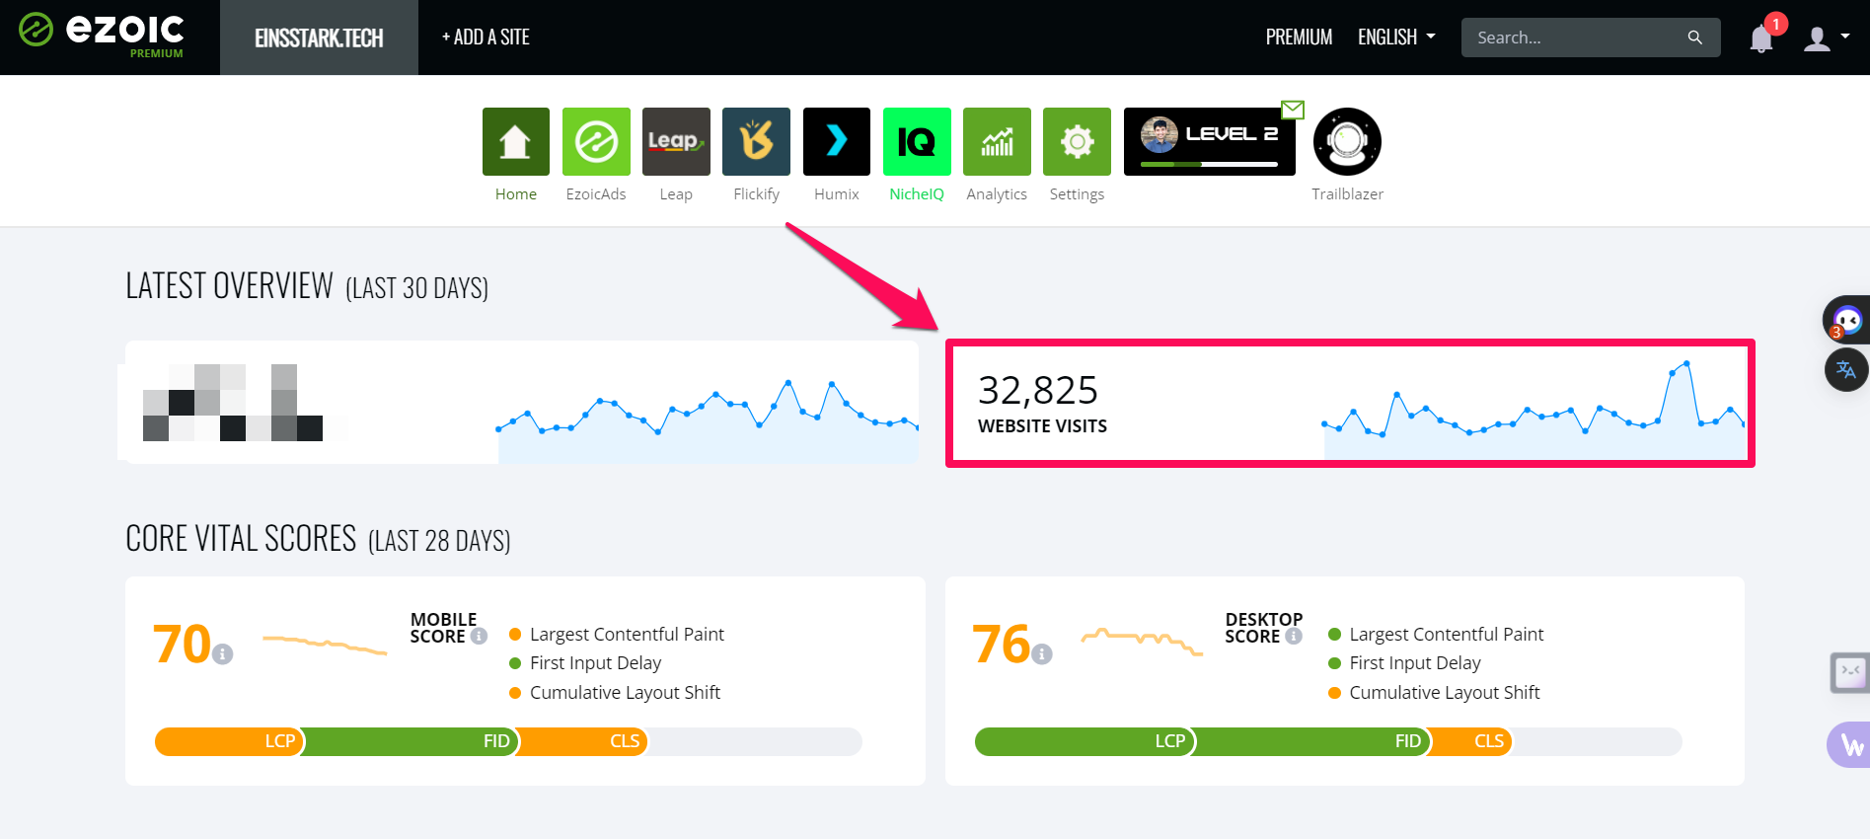Click the blurred revenue overview card

coord(522,402)
